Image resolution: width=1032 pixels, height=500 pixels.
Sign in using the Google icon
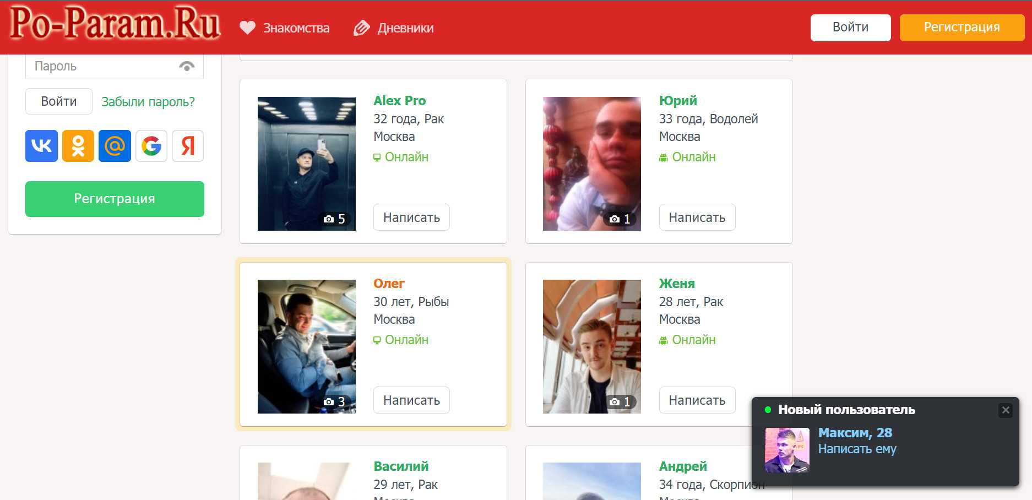coord(151,146)
